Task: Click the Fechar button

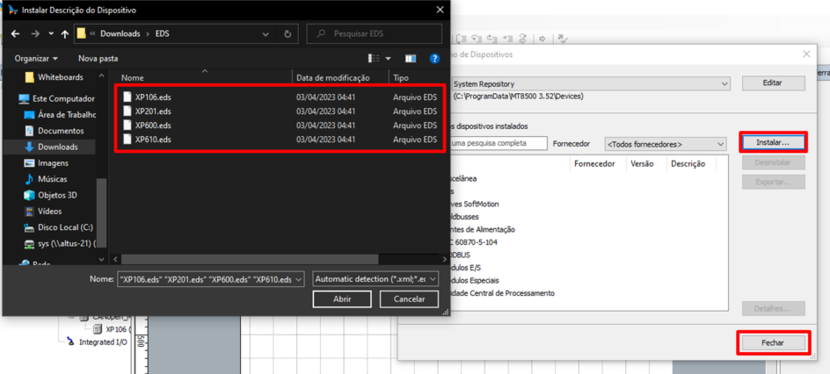Action: click(x=772, y=342)
